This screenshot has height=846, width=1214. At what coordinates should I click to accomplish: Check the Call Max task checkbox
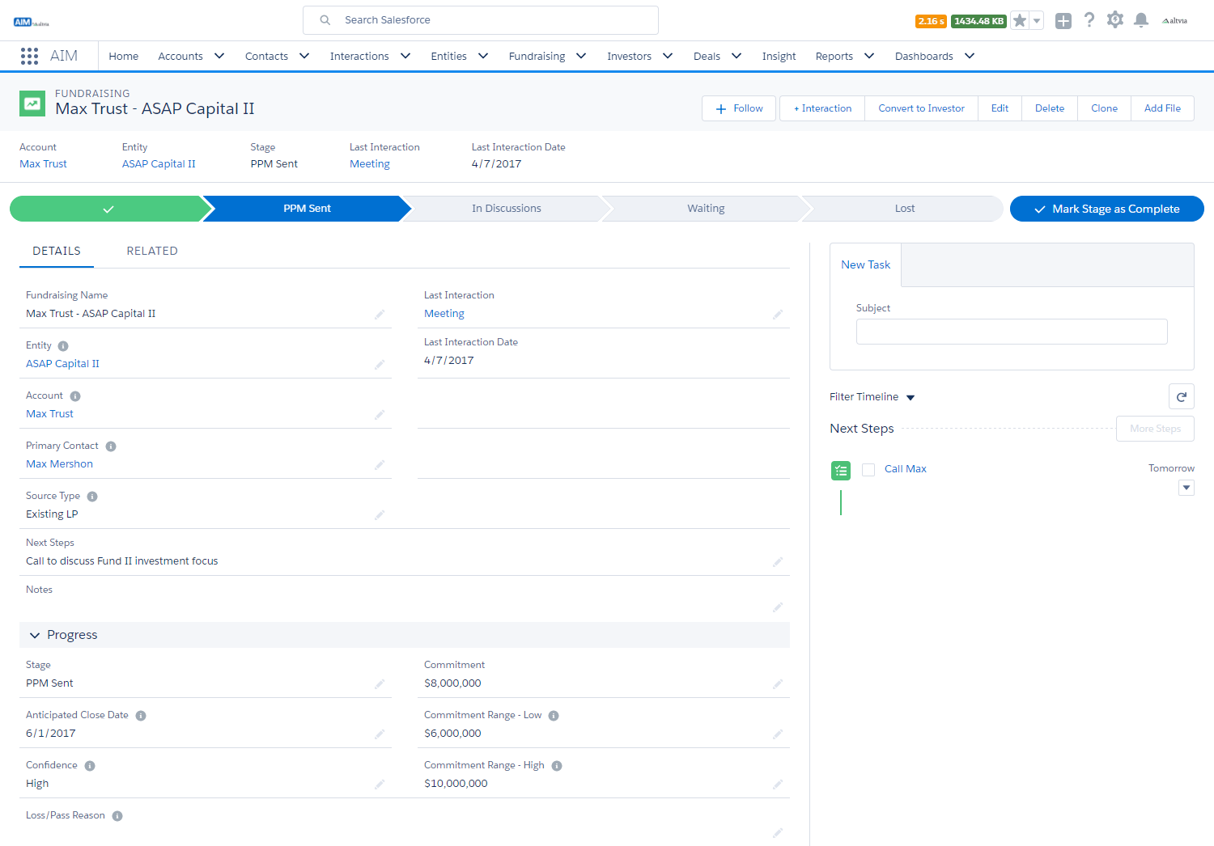coord(868,470)
